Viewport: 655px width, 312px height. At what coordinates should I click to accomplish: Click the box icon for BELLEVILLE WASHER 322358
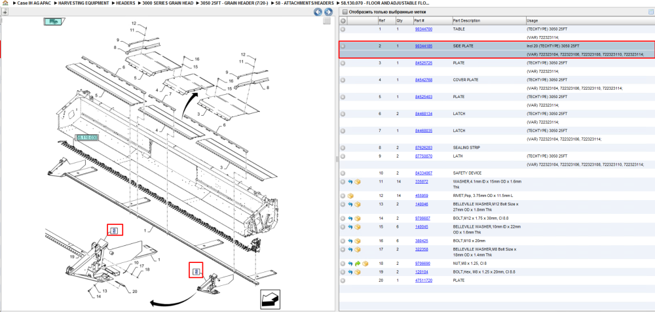click(x=358, y=249)
